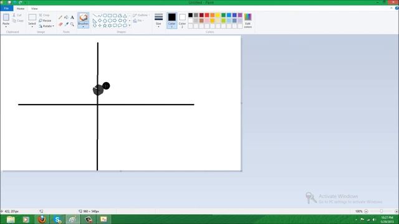Click the Cut button
This screenshot has width=399, height=224.
click(17, 15)
